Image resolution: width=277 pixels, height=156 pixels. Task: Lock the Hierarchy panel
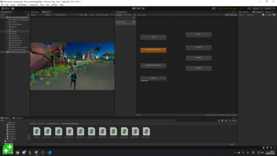click(x=26, y=12)
